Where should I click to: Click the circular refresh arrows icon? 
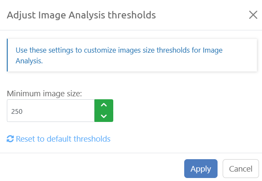10,139
